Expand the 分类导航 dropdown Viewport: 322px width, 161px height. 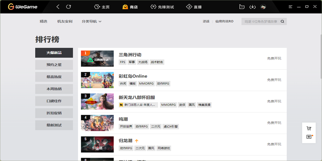(92, 21)
